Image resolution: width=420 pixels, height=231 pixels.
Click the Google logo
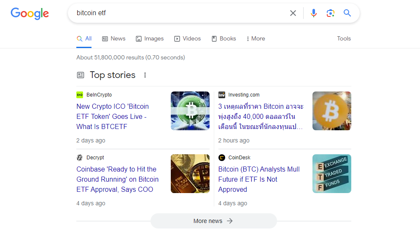(30, 13)
